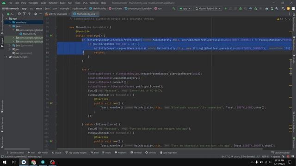The width and height of the screenshot is (296, 166).
Task: Open the File menu
Action: [10, 3]
